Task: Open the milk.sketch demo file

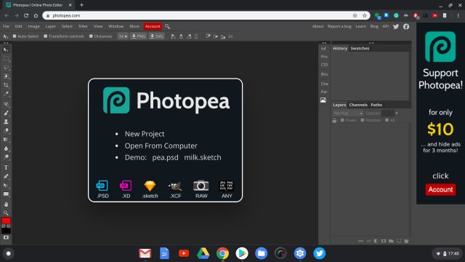Action: click(x=203, y=157)
